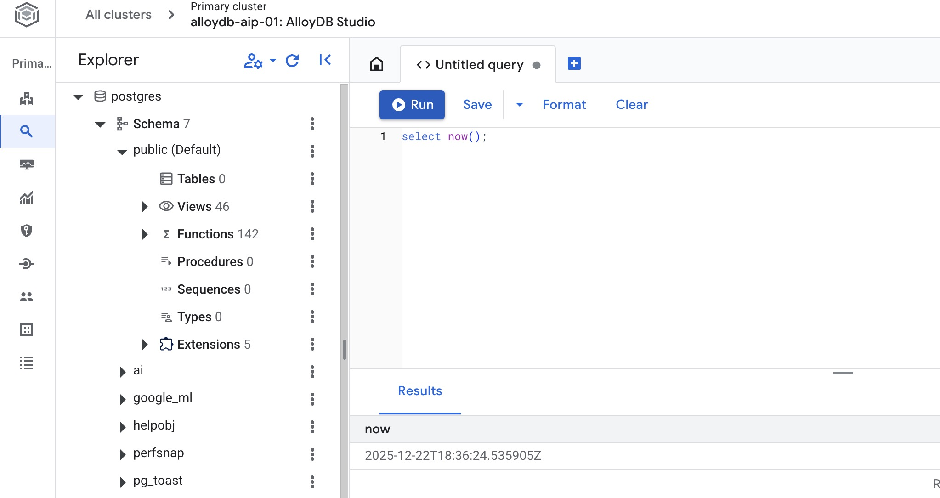Screen dimensions: 940x498
Task: Add a new query tab with the plus icon
Action: (x=574, y=64)
